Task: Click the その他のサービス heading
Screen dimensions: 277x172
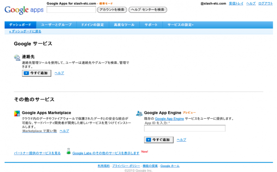Action: [34, 99]
